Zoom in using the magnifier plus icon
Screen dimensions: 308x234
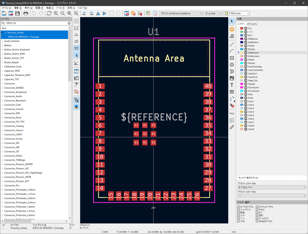pos(56,13)
